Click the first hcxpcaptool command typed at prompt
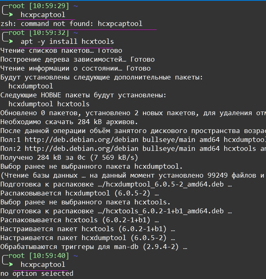 pyautogui.click(x=43, y=15)
